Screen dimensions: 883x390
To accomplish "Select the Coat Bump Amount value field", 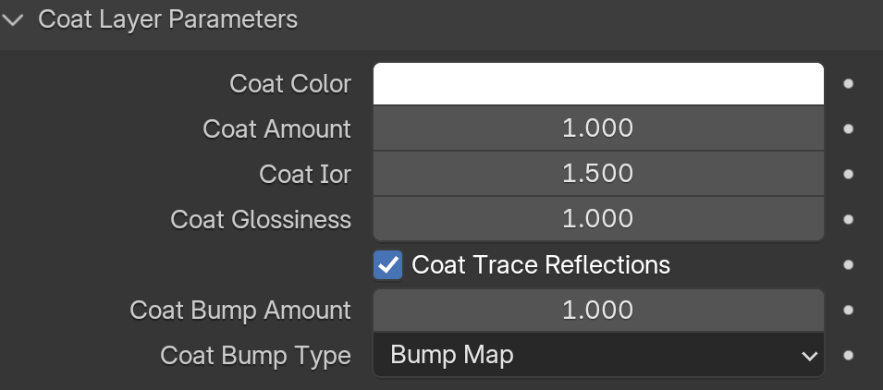I will pos(598,311).
